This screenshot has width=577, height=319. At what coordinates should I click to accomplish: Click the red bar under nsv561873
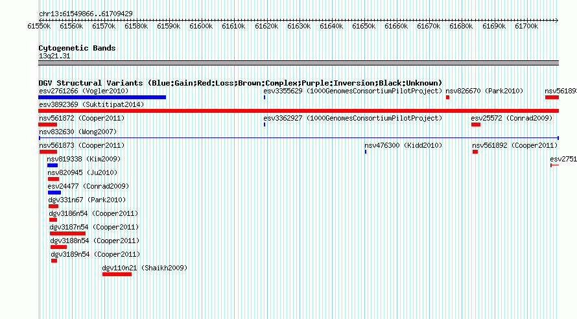point(48,152)
